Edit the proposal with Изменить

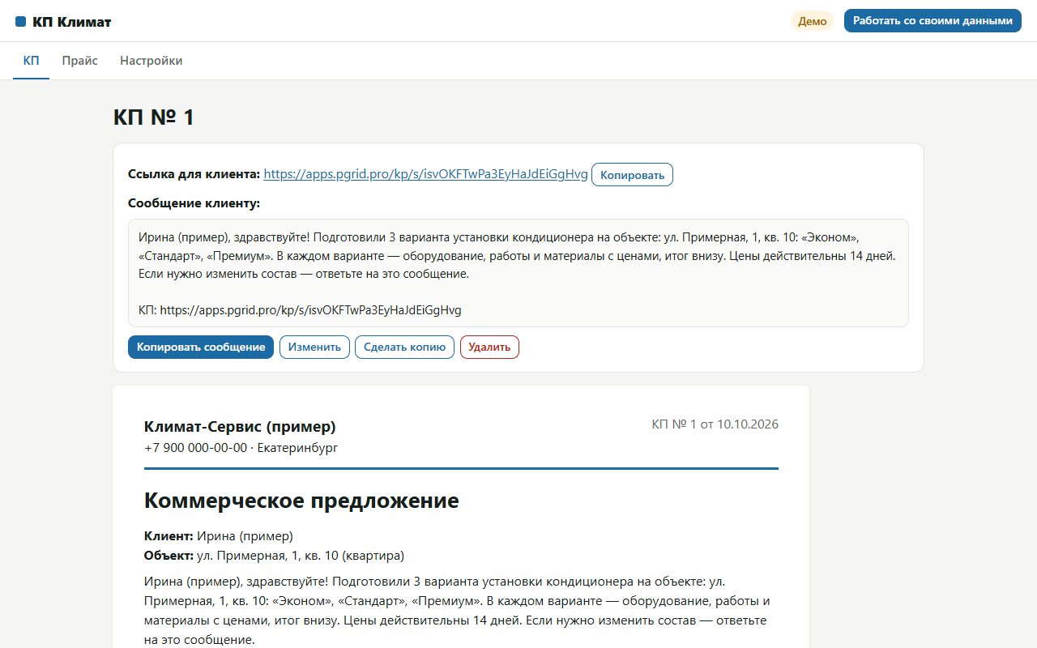314,347
